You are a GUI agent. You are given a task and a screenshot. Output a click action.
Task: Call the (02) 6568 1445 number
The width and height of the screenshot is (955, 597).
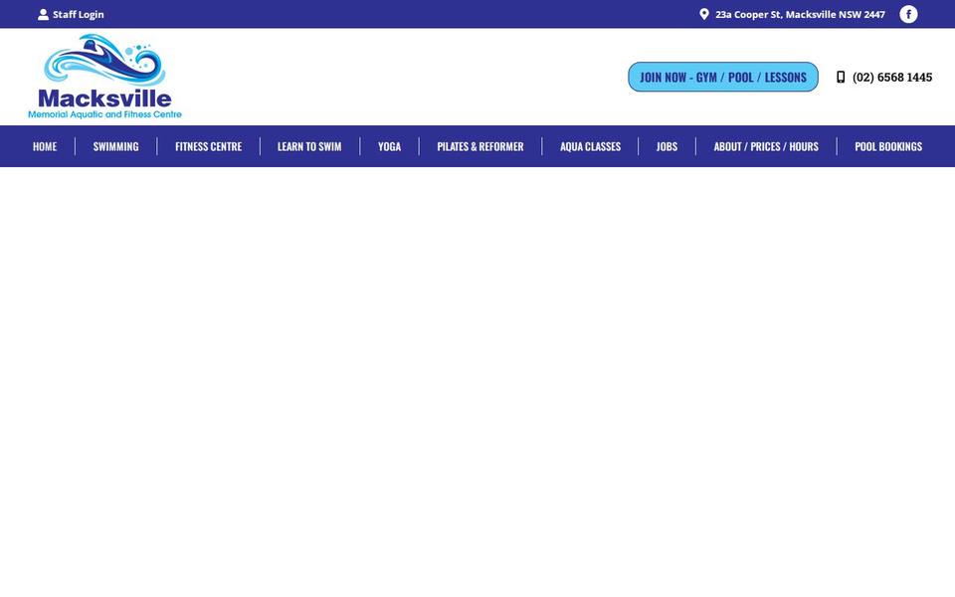pos(891,77)
